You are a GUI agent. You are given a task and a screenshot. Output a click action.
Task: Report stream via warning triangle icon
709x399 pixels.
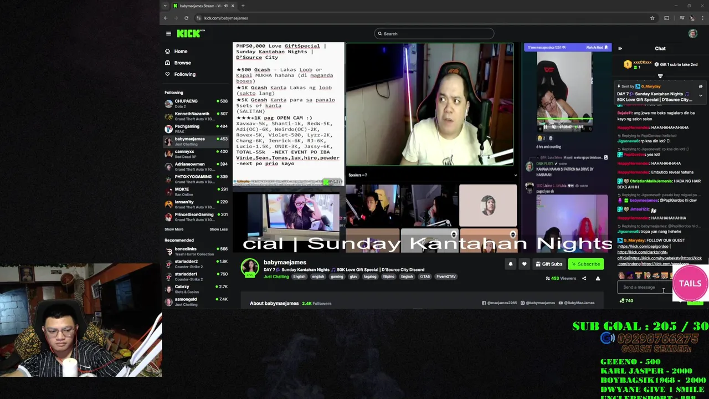(x=598, y=278)
